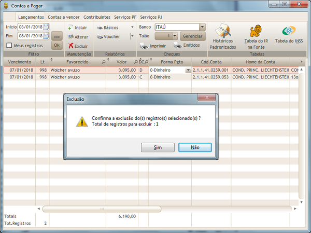Cancel exclusion with the Não button
The height and width of the screenshot is (233, 311).
pos(195,147)
